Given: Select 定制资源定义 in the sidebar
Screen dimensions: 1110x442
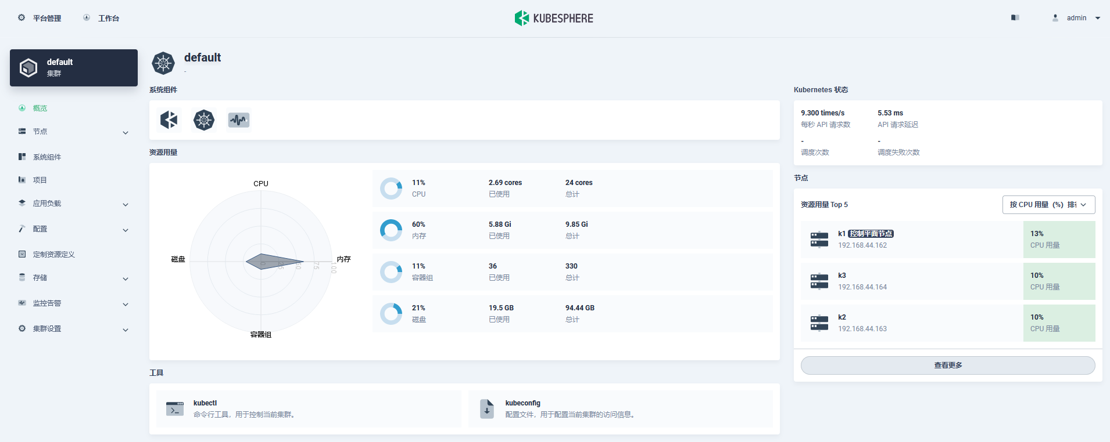Looking at the screenshot, I should click(x=54, y=254).
